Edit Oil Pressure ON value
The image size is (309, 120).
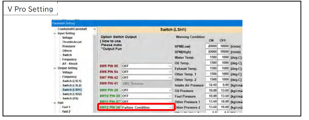211,91
